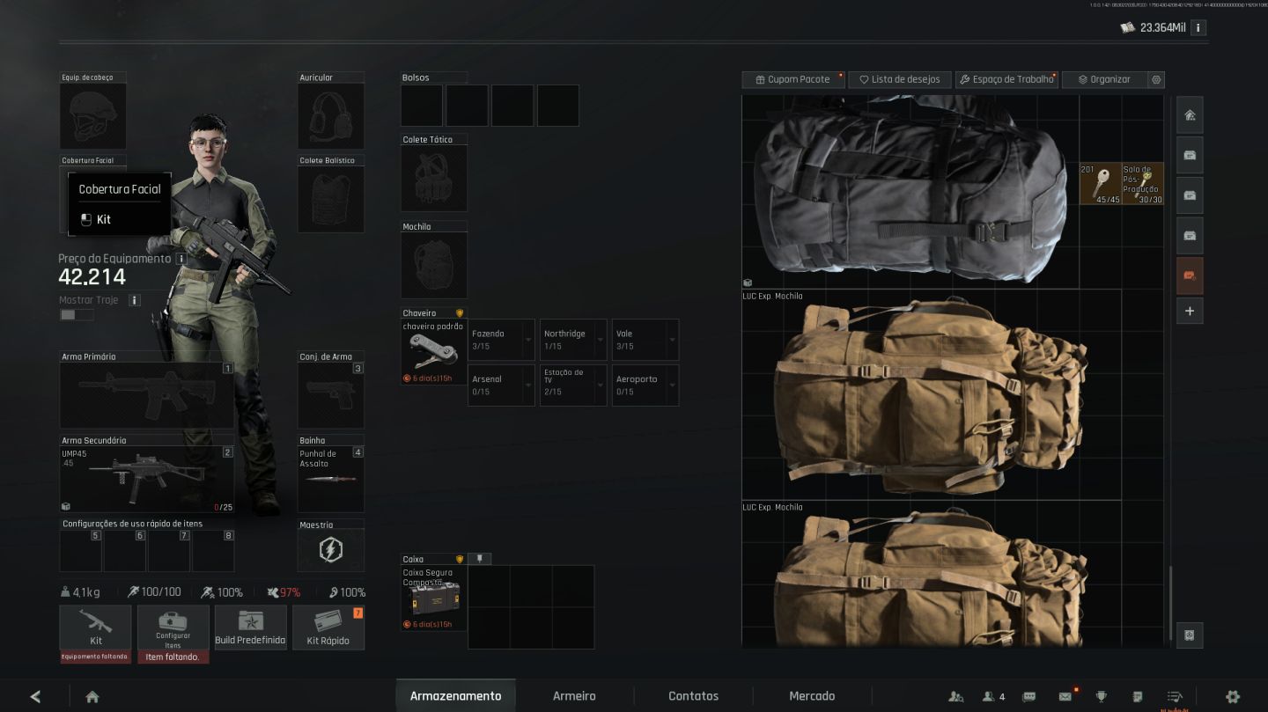
Task: Click the stash vertical scrollbar
Action: (x=1170, y=604)
